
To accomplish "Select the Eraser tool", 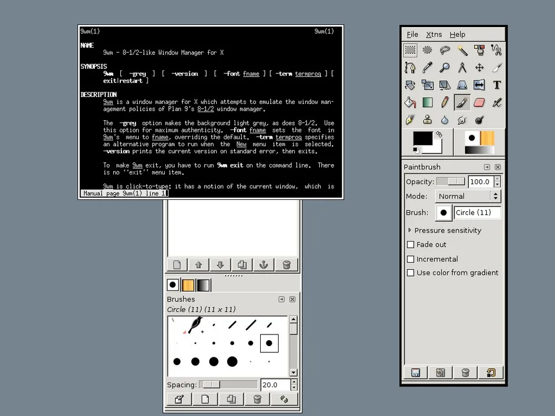I will point(480,103).
